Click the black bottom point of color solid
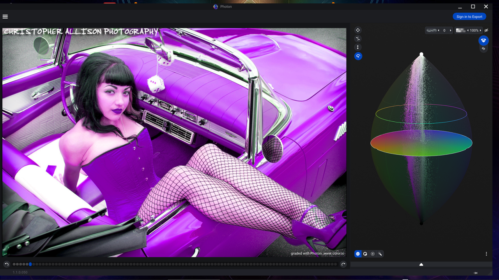This screenshot has width=499, height=280. [421, 223]
